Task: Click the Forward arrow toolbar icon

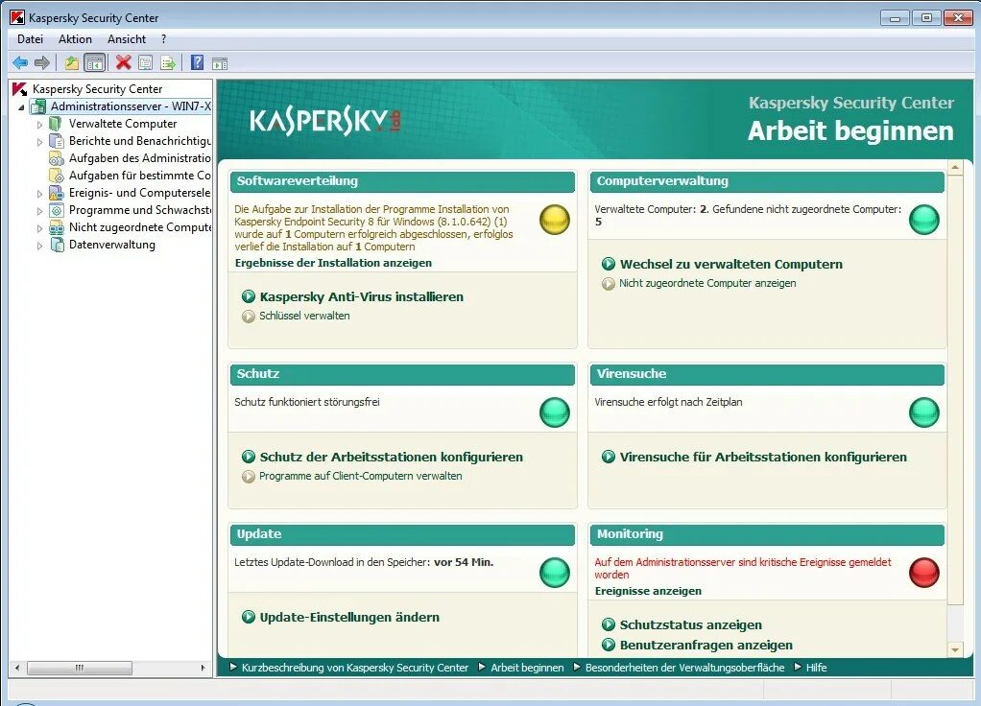Action: [x=42, y=62]
